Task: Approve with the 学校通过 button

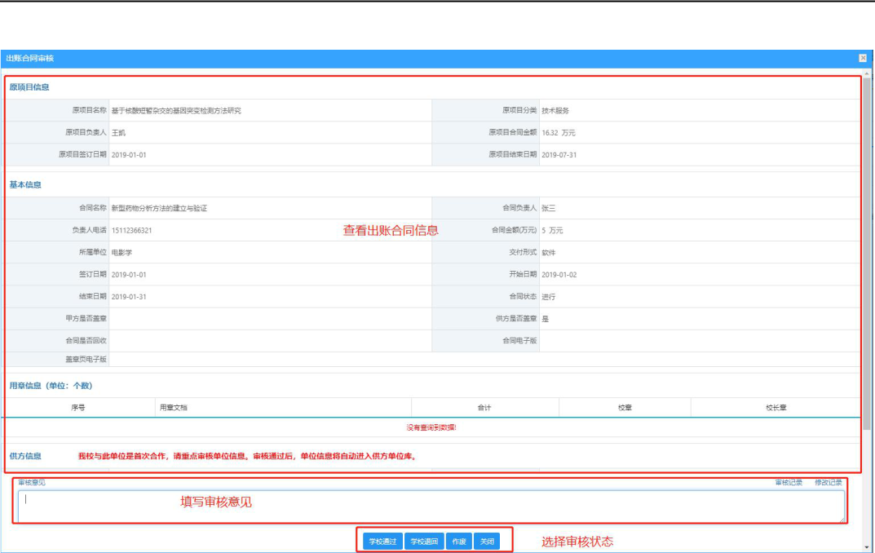Action: [382, 542]
